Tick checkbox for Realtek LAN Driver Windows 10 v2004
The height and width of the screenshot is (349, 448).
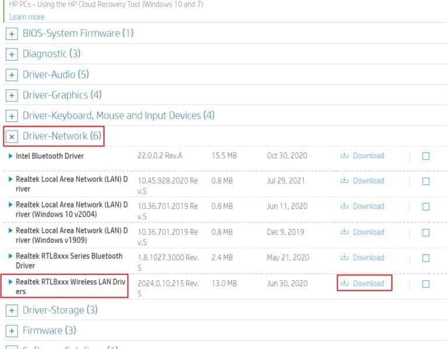tap(426, 207)
